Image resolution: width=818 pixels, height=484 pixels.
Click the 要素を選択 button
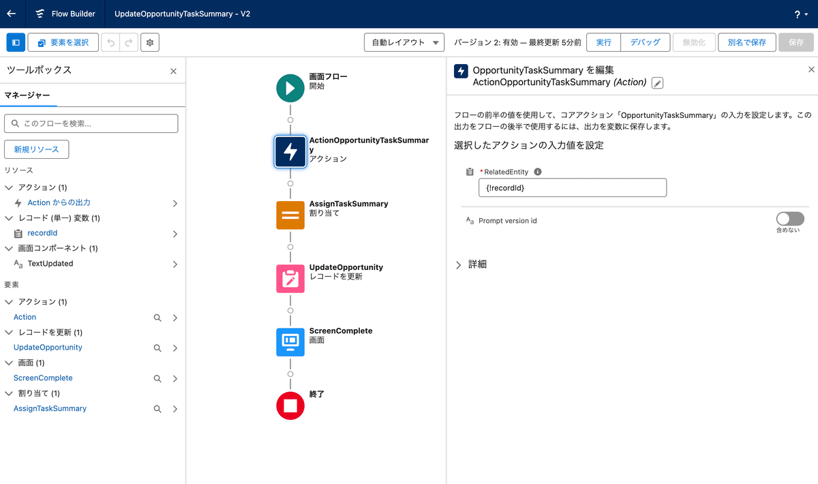[x=63, y=42]
